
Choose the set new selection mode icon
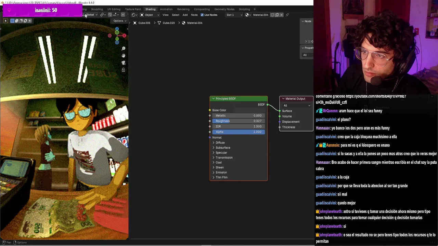coord(12,21)
